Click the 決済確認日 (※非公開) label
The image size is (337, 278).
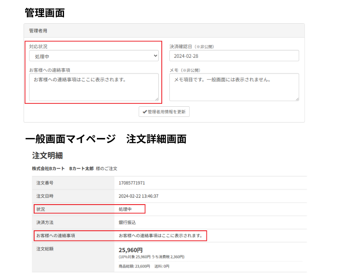point(192,46)
